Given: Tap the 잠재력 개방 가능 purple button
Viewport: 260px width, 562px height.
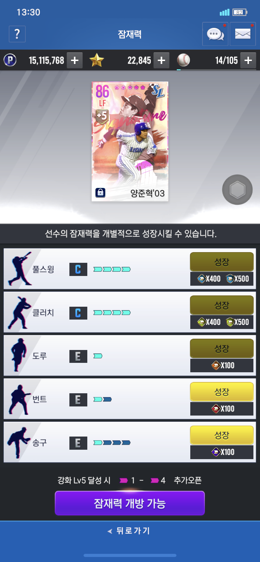Looking at the screenshot, I should click(130, 503).
